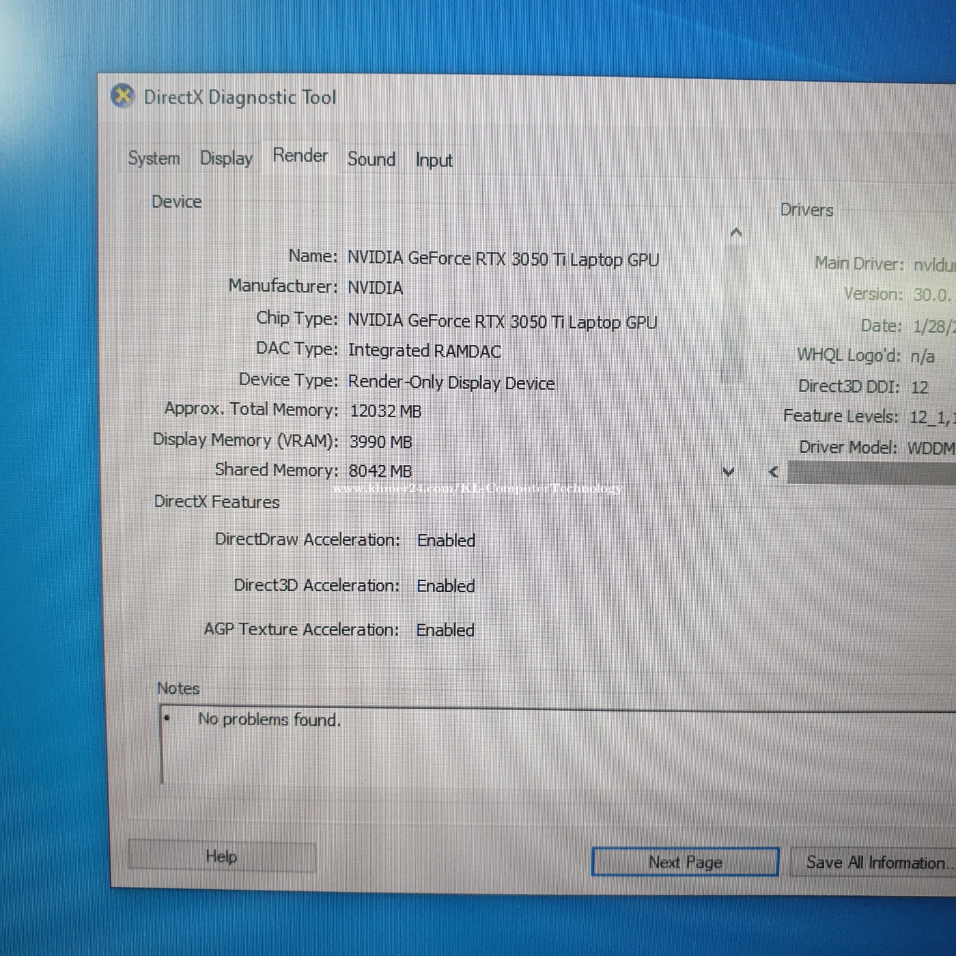Click the Main Driver label
Screen dimensions: 956x956
(x=859, y=264)
